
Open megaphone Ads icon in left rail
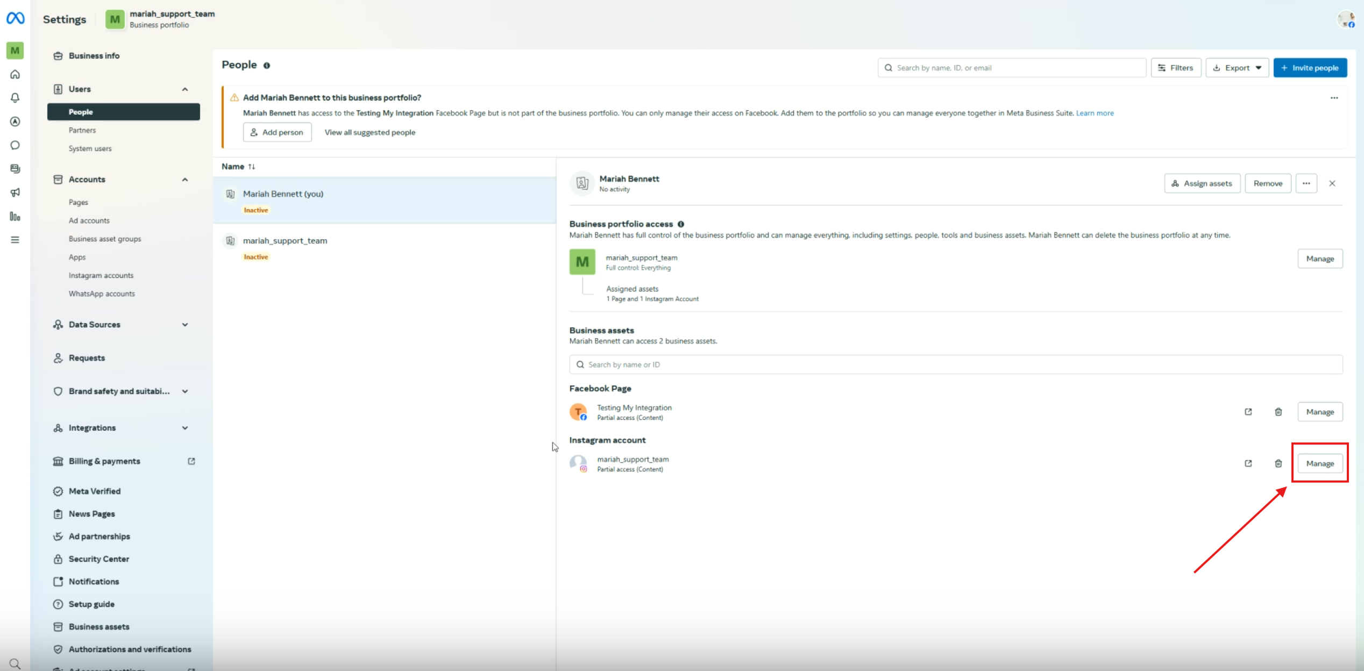(15, 192)
